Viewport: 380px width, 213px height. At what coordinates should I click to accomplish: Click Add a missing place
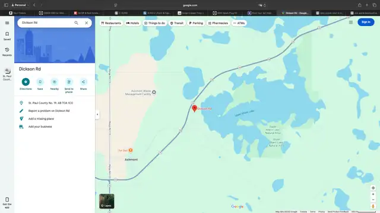coord(41,119)
